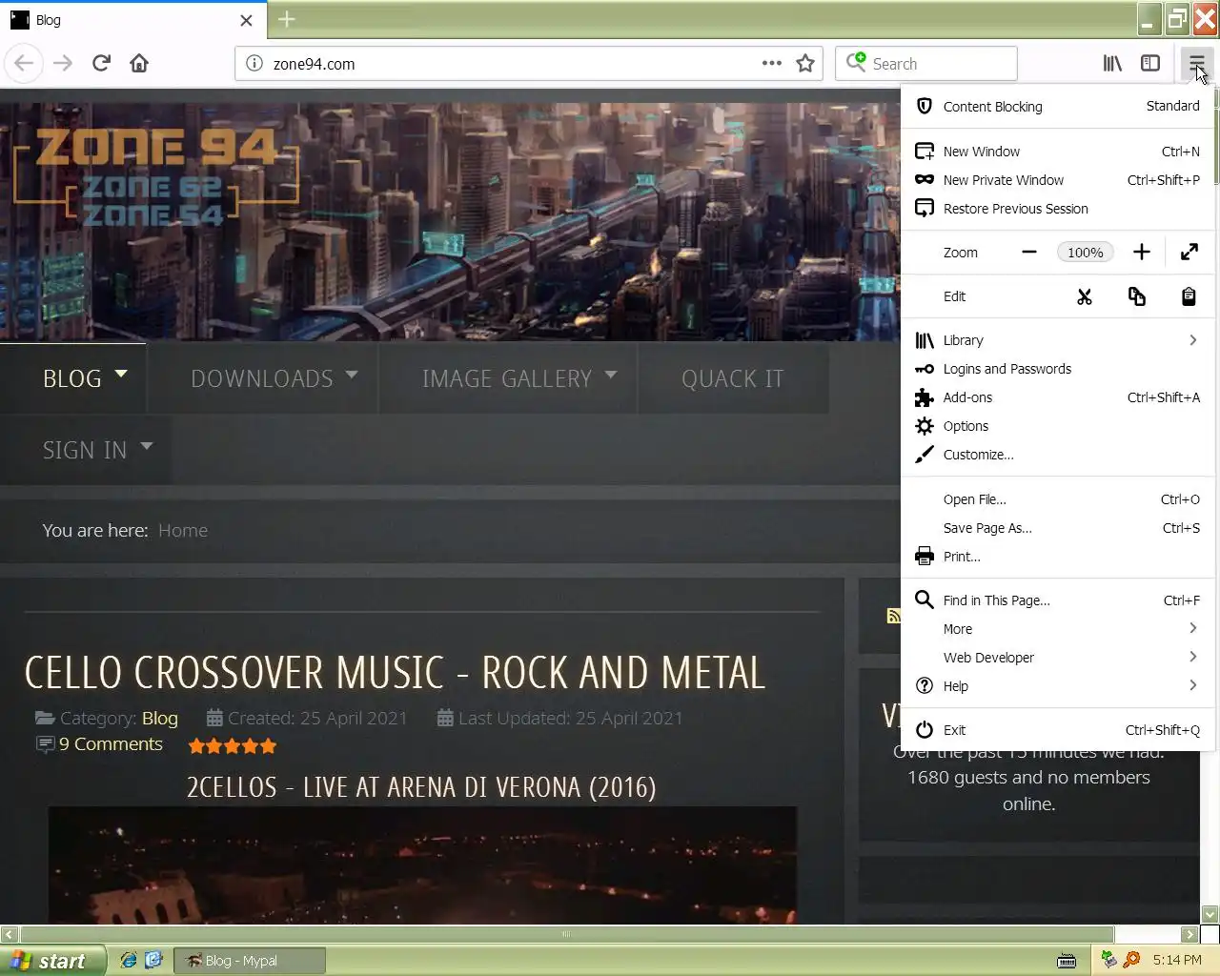Open a new tab with plus button
The width and height of the screenshot is (1220, 976).
(x=286, y=19)
